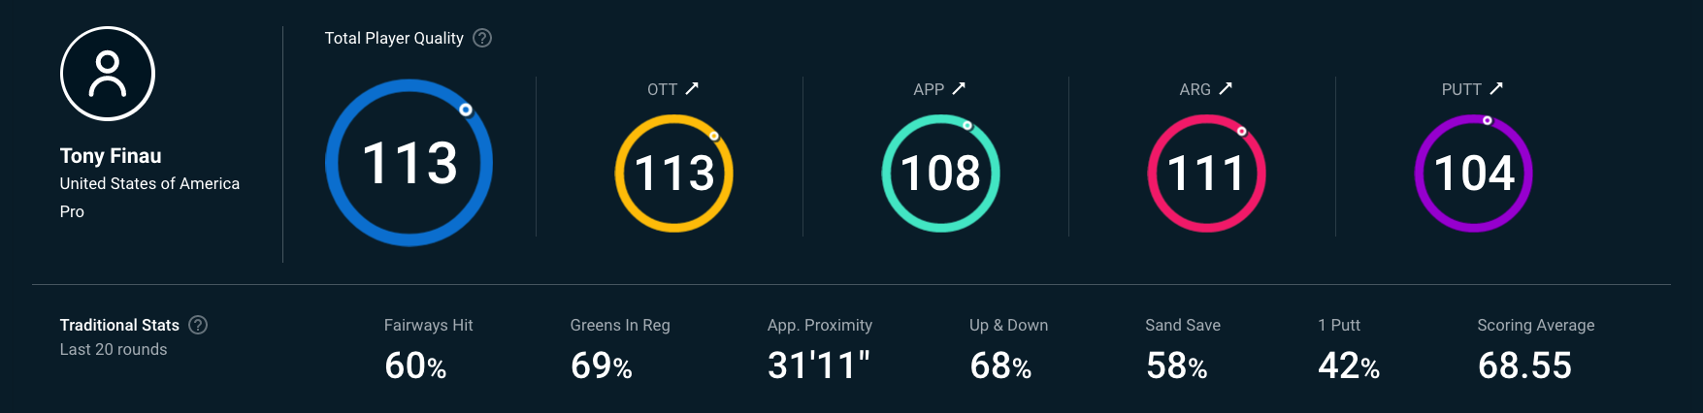
Task: Click the arrow icon next to ARG
Action: pyautogui.click(x=1226, y=88)
